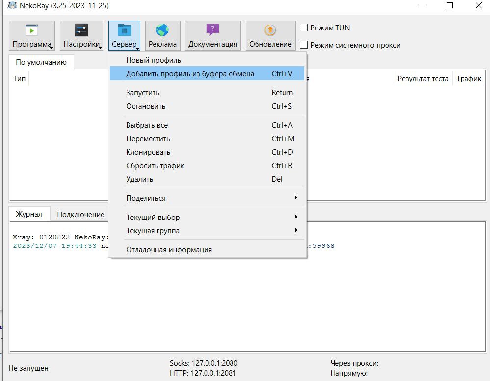Click the NekoRay title bar app icon
This screenshot has height=381, width=490.
click(12, 6)
